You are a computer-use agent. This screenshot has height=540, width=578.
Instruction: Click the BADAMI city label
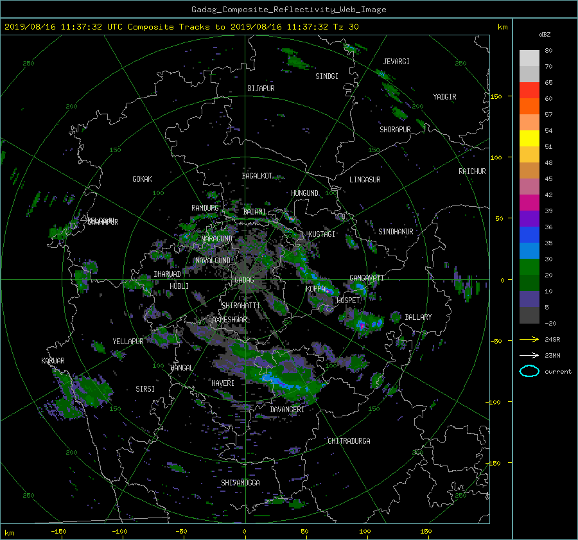point(254,212)
